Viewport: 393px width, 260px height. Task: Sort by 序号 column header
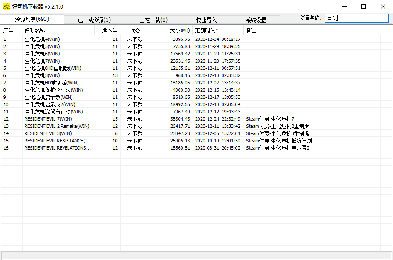coord(11,30)
